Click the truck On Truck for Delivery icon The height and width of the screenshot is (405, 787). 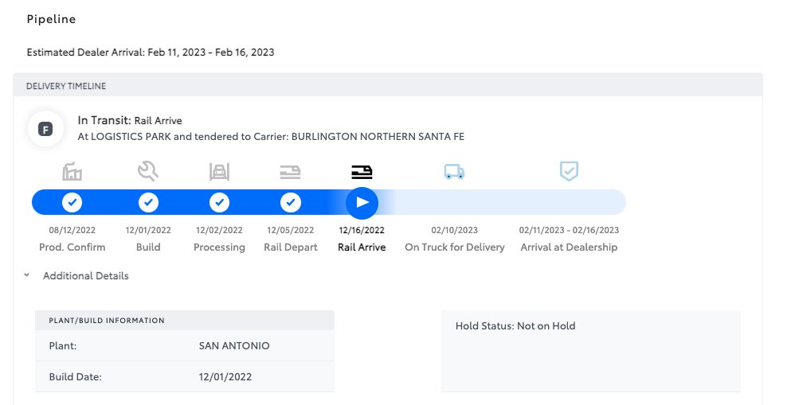tap(455, 172)
